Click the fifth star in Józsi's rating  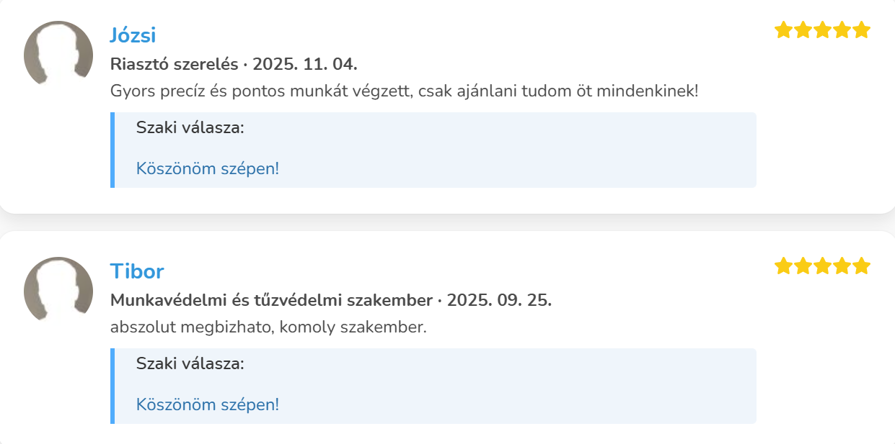click(x=861, y=30)
